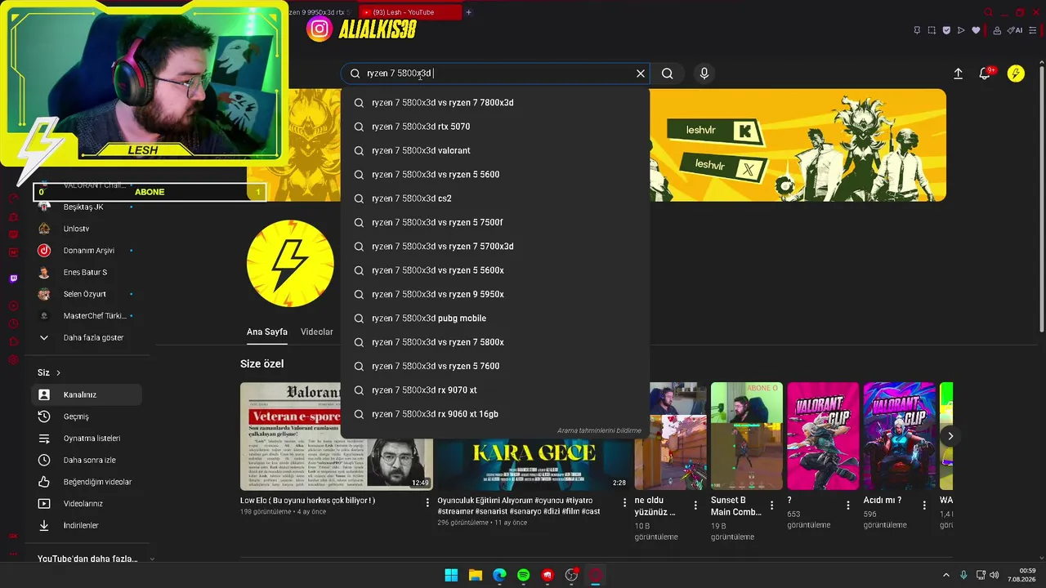Viewport: 1046px width, 588px height.
Task: Open Unlostv subscription channel
Action: coord(87,229)
